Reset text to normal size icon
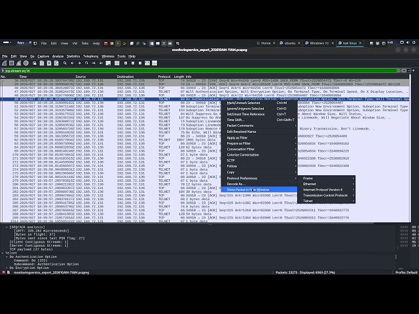 click(140, 63)
